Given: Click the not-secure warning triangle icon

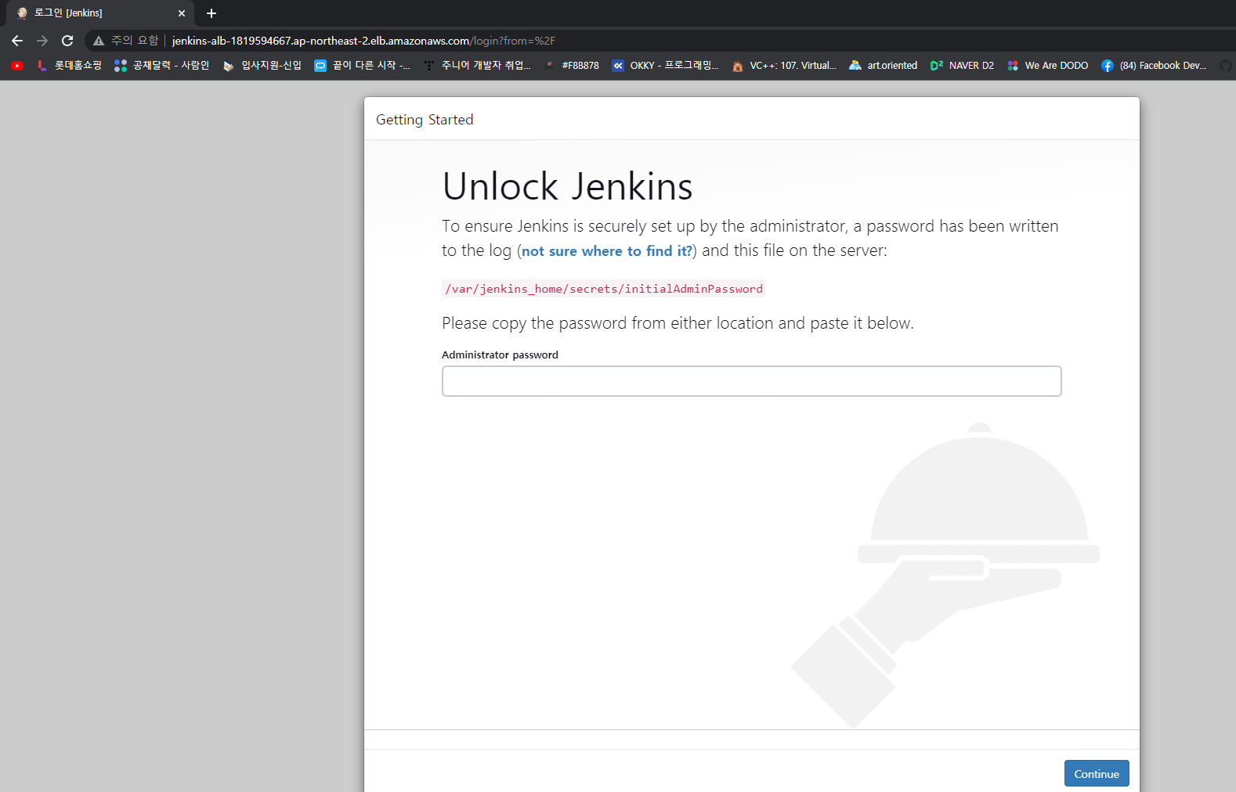Looking at the screenshot, I should [x=99, y=41].
